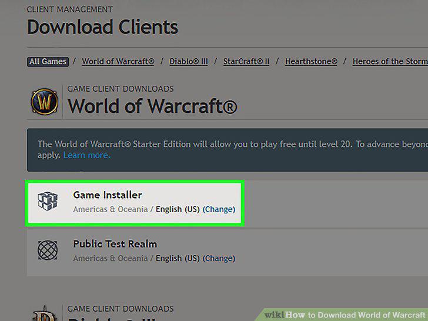Click GAME CLIENT DOWNLOADS label above World of Warcraft

(x=121, y=89)
